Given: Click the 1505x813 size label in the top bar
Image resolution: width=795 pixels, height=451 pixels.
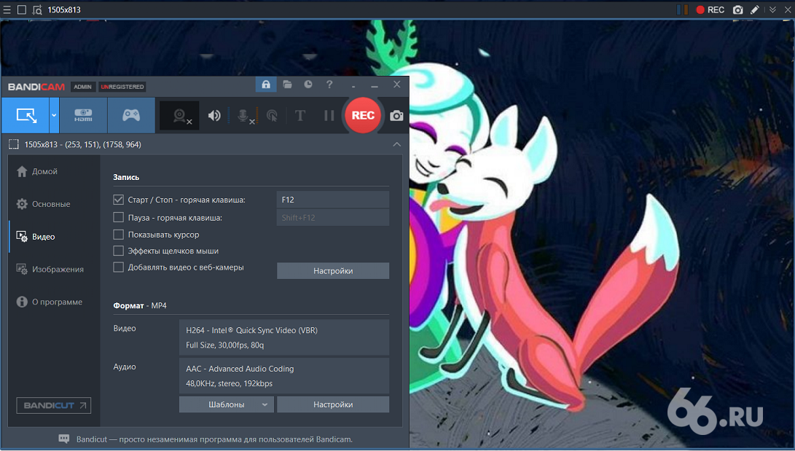Looking at the screenshot, I should [64, 9].
